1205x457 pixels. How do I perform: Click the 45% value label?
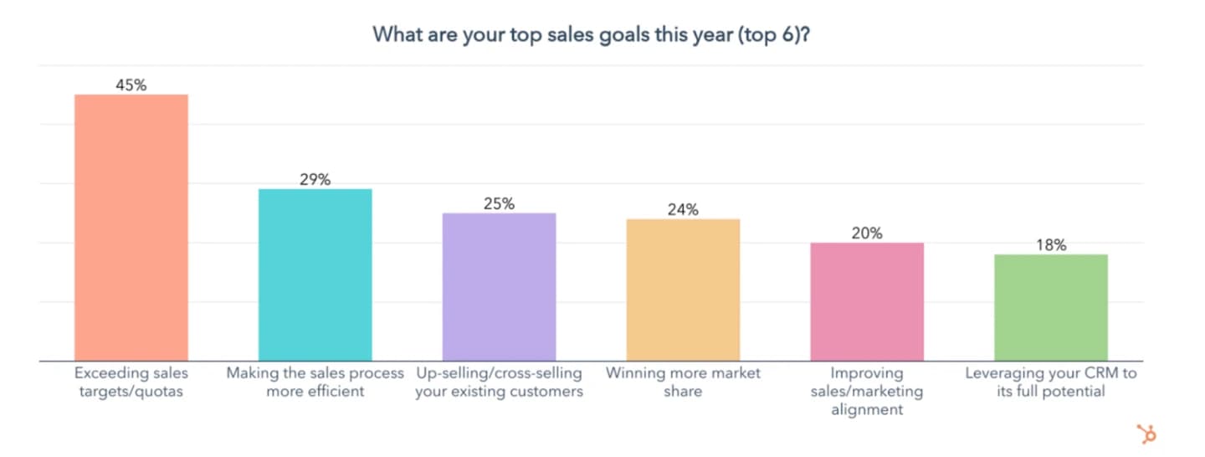tap(131, 85)
